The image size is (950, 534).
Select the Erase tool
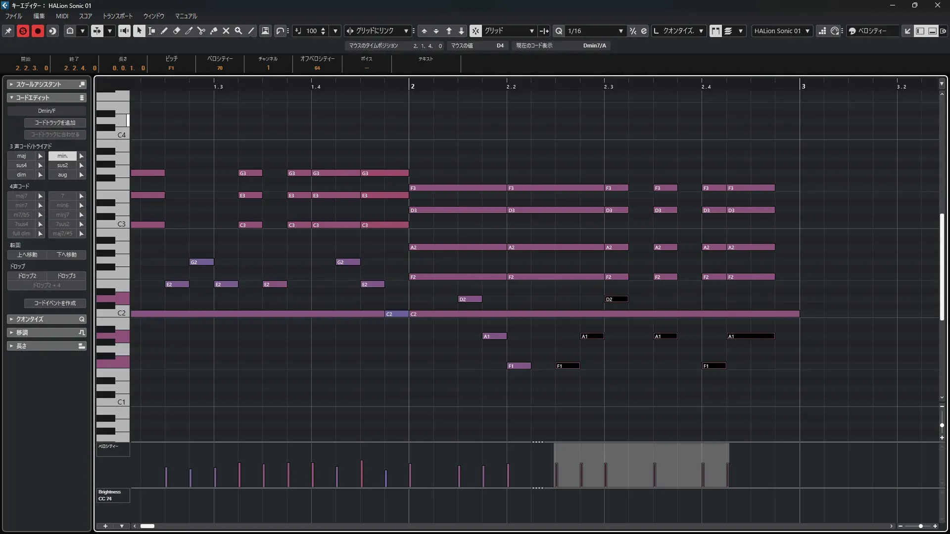pos(177,31)
